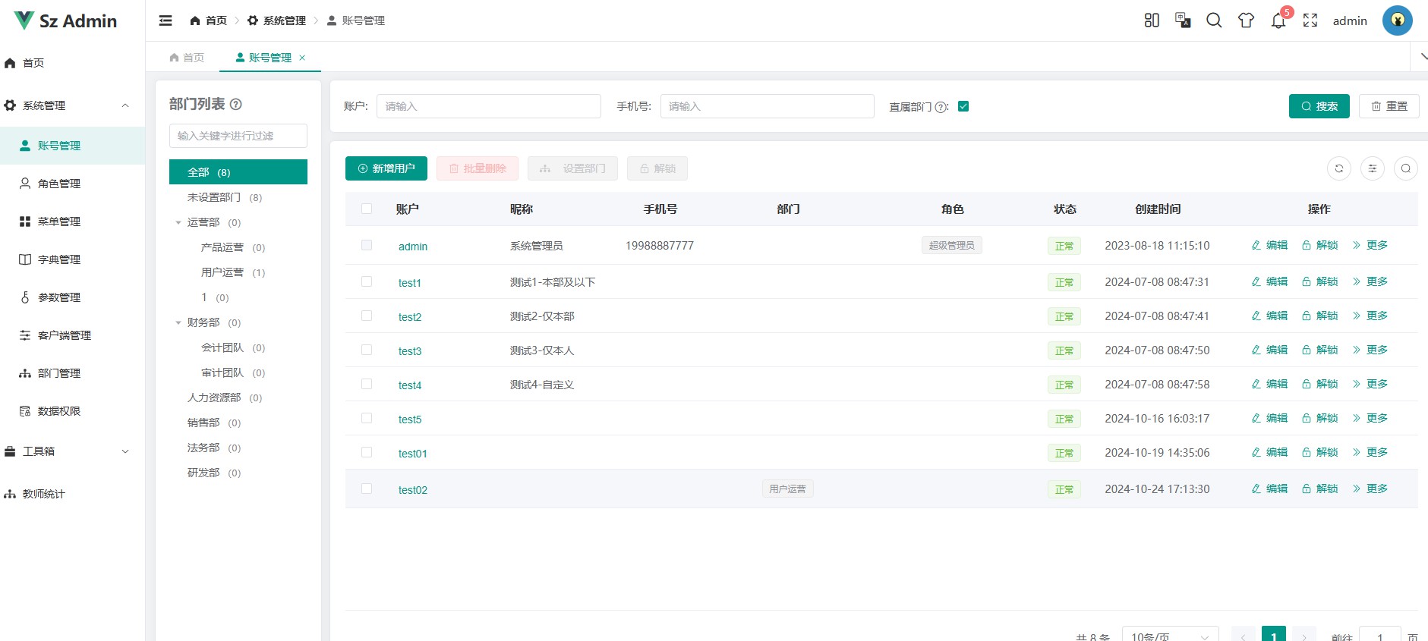Expand the 工具箱 sidebar menu
The image size is (1428, 641).
point(72,451)
